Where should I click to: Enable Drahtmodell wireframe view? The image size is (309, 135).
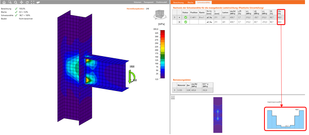coord(162,2)
